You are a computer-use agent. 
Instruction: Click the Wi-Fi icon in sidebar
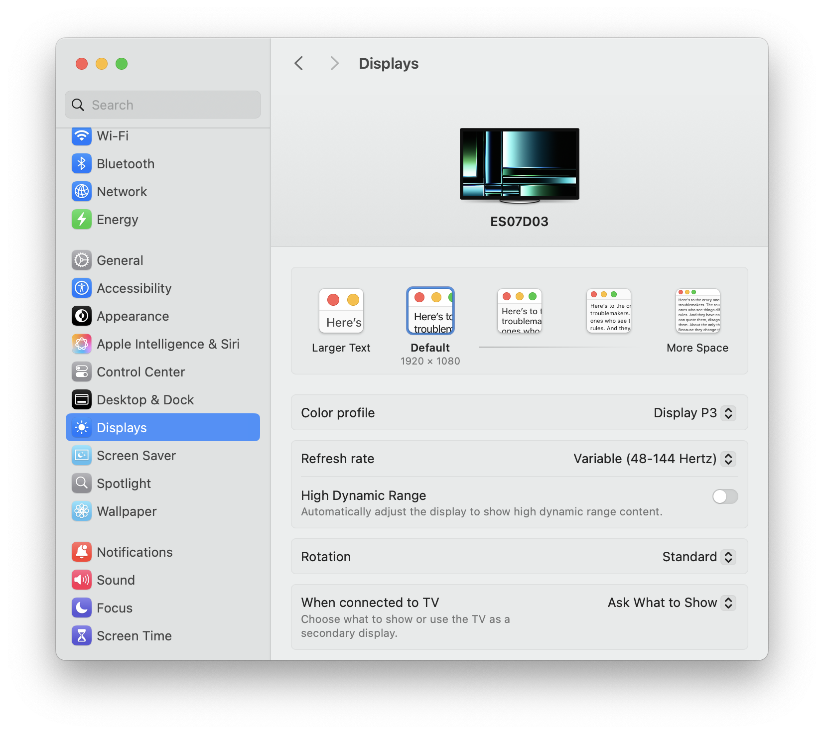coord(82,135)
